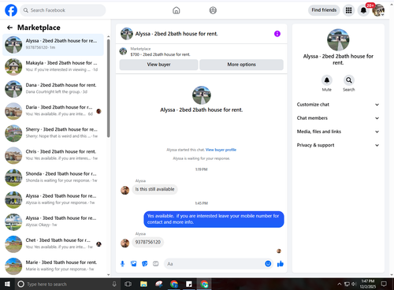The image size is (394, 290).
Task: Expand Customize chat section
Action: pyautogui.click(x=338, y=105)
